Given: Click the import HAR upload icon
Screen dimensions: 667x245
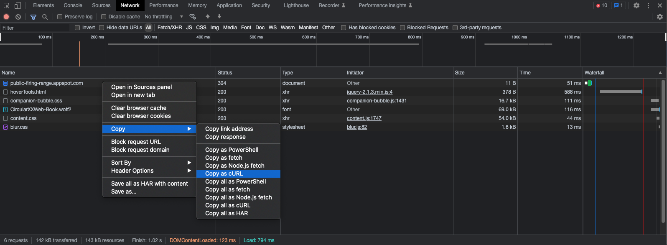Looking at the screenshot, I should pos(208,17).
